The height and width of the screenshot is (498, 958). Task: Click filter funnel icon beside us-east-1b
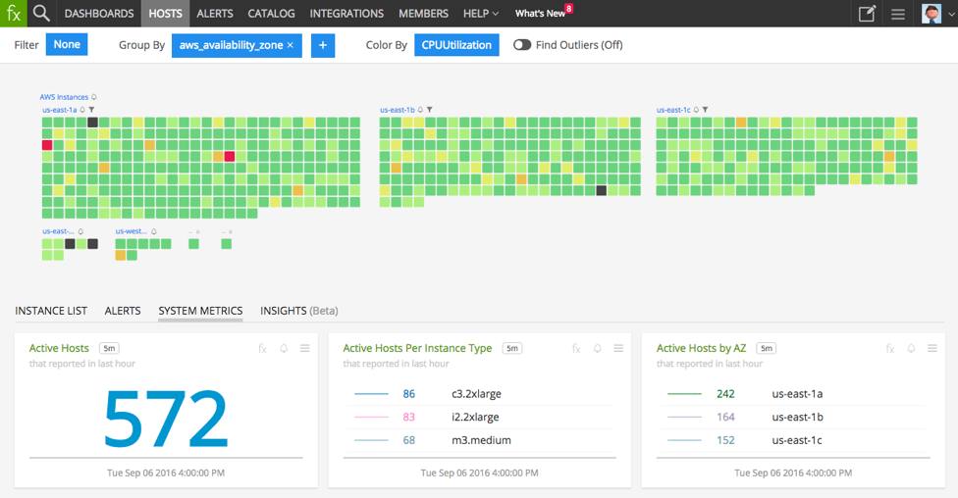point(430,110)
